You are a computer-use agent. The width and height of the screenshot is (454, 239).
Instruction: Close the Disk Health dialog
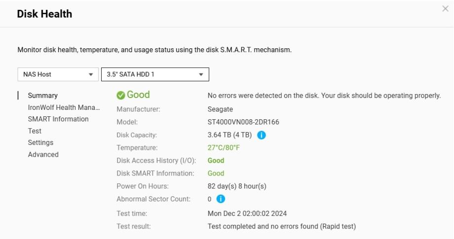tap(445, 9)
